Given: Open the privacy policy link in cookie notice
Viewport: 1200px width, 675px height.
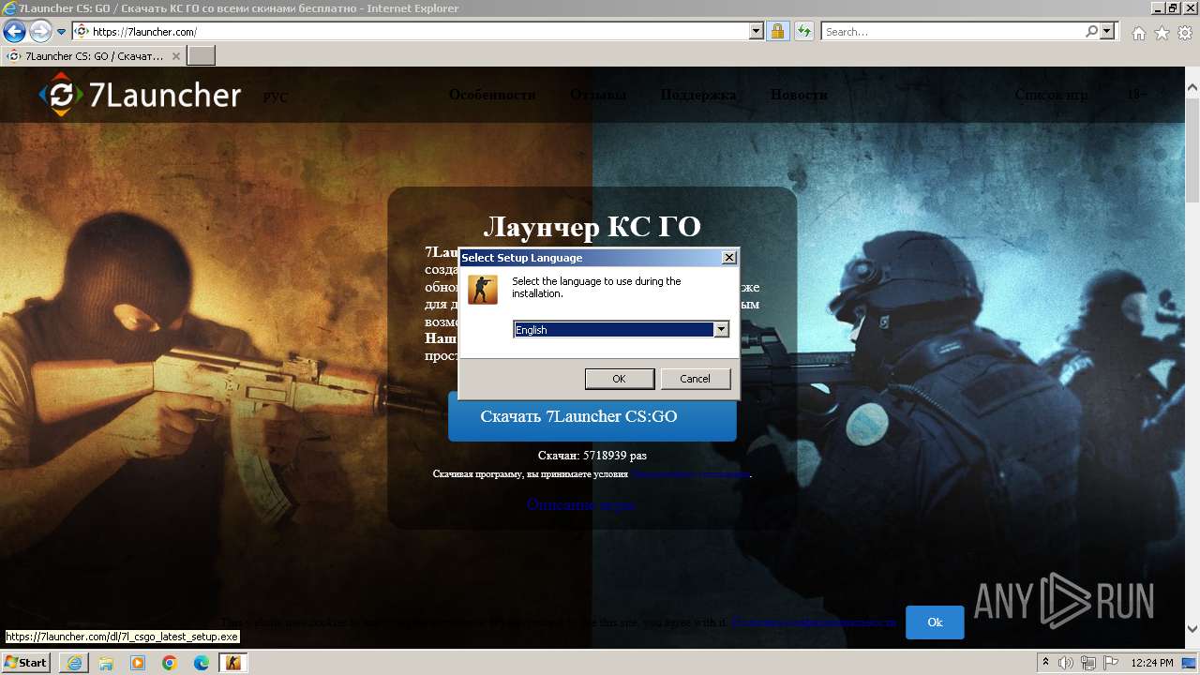Looking at the screenshot, I should 814,622.
